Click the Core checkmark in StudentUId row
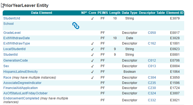The width and height of the screenshot is (193, 105). (x=92, y=18)
